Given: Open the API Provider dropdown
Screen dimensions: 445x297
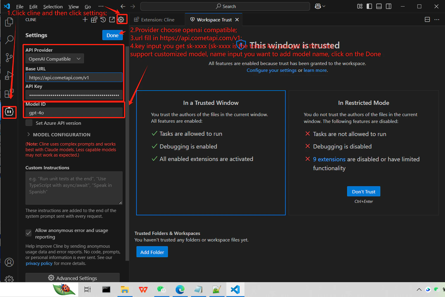Looking at the screenshot, I should [x=54, y=59].
